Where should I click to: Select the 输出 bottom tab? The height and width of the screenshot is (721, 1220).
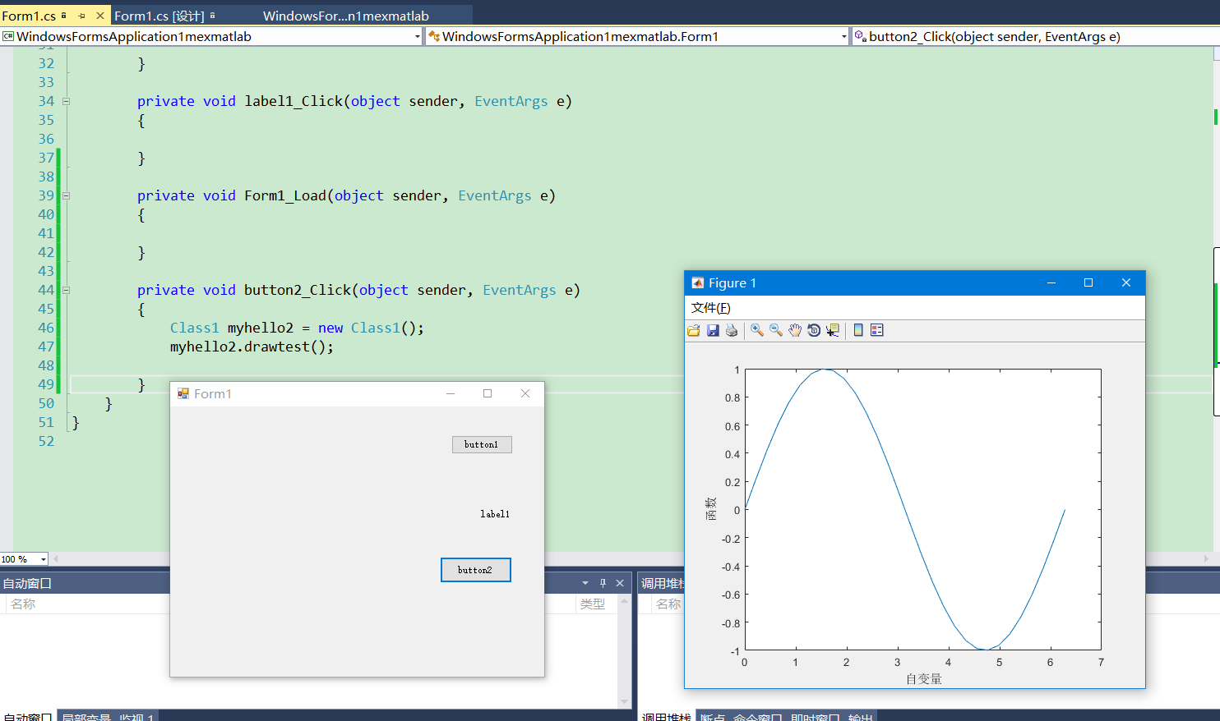click(x=861, y=717)
